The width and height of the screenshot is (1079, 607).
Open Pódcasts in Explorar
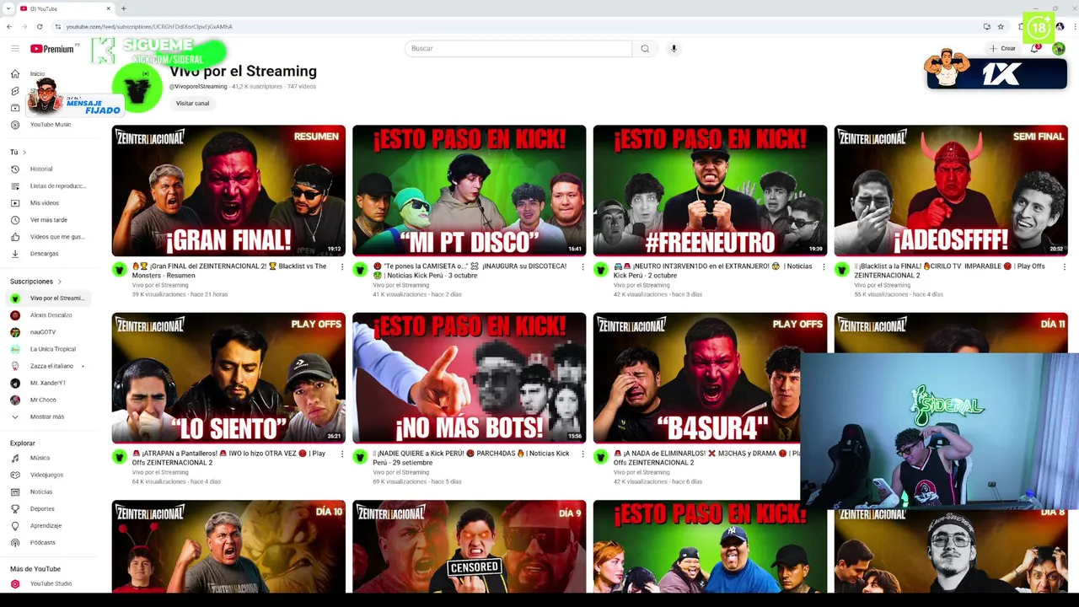coord(42,542)
